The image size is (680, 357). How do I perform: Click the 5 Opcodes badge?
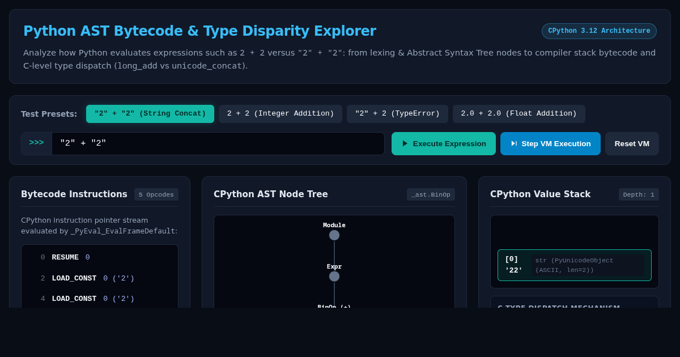[156, 194]
